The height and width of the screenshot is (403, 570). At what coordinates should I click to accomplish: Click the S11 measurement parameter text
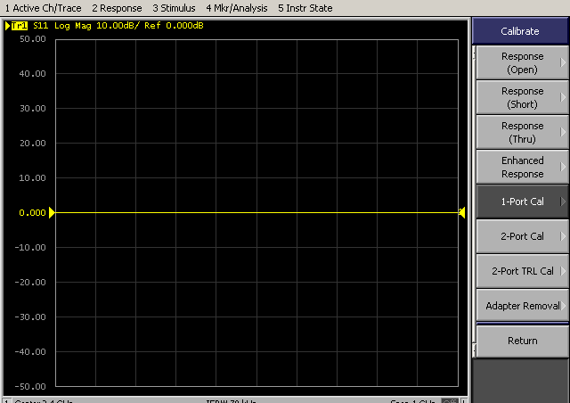click(40, 26)
